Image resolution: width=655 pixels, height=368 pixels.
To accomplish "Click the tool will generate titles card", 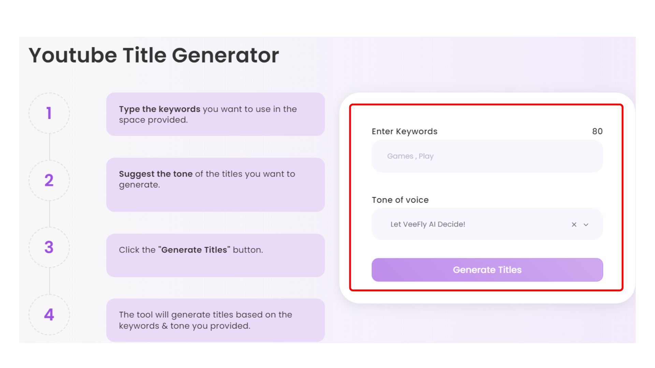I will 215,320.
